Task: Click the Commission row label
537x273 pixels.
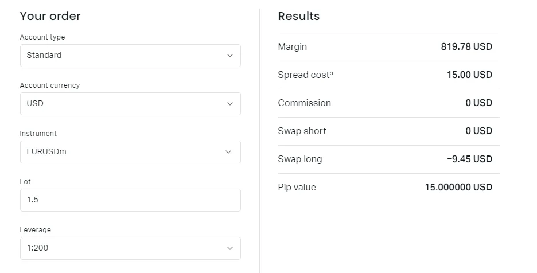Action: click(x=304, y=103)
